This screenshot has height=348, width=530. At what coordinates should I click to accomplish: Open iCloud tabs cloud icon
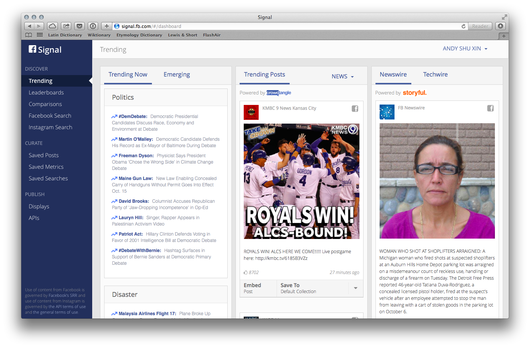pos(53,26)
